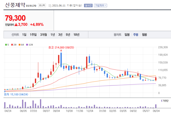This screenshot has height=116, width=171.
Task: Select the 10년 line chart range
Action: pos(76,35)
